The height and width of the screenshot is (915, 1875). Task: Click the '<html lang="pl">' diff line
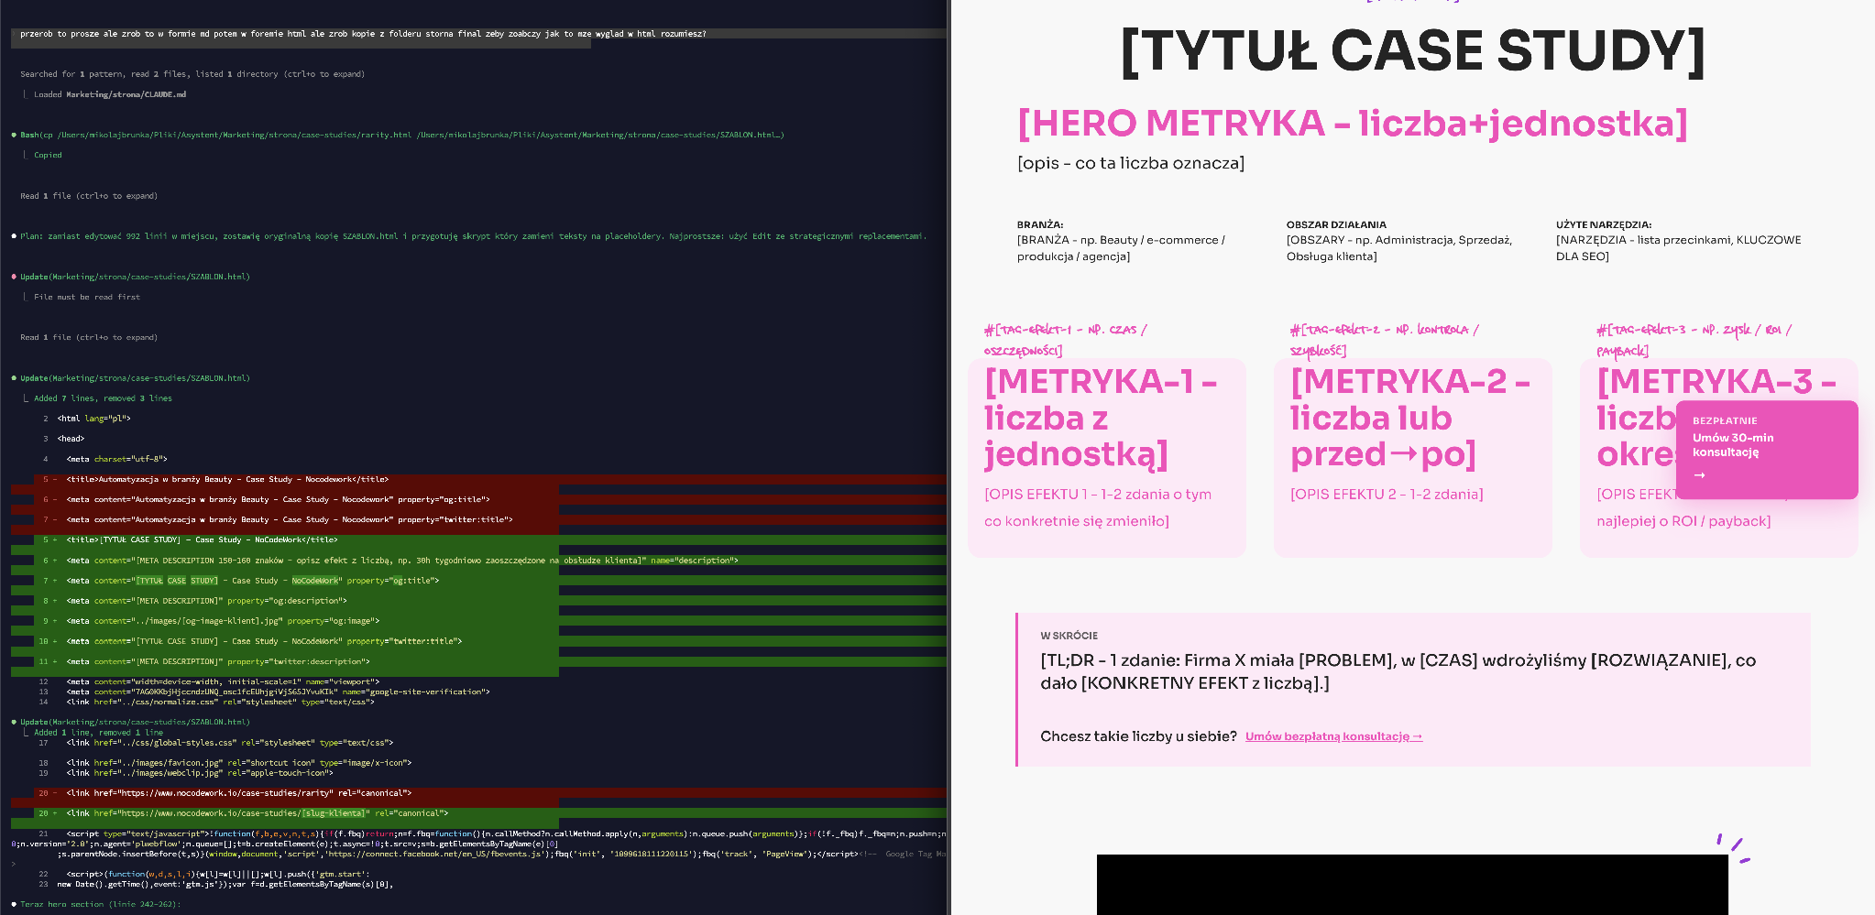coord(93,419)
